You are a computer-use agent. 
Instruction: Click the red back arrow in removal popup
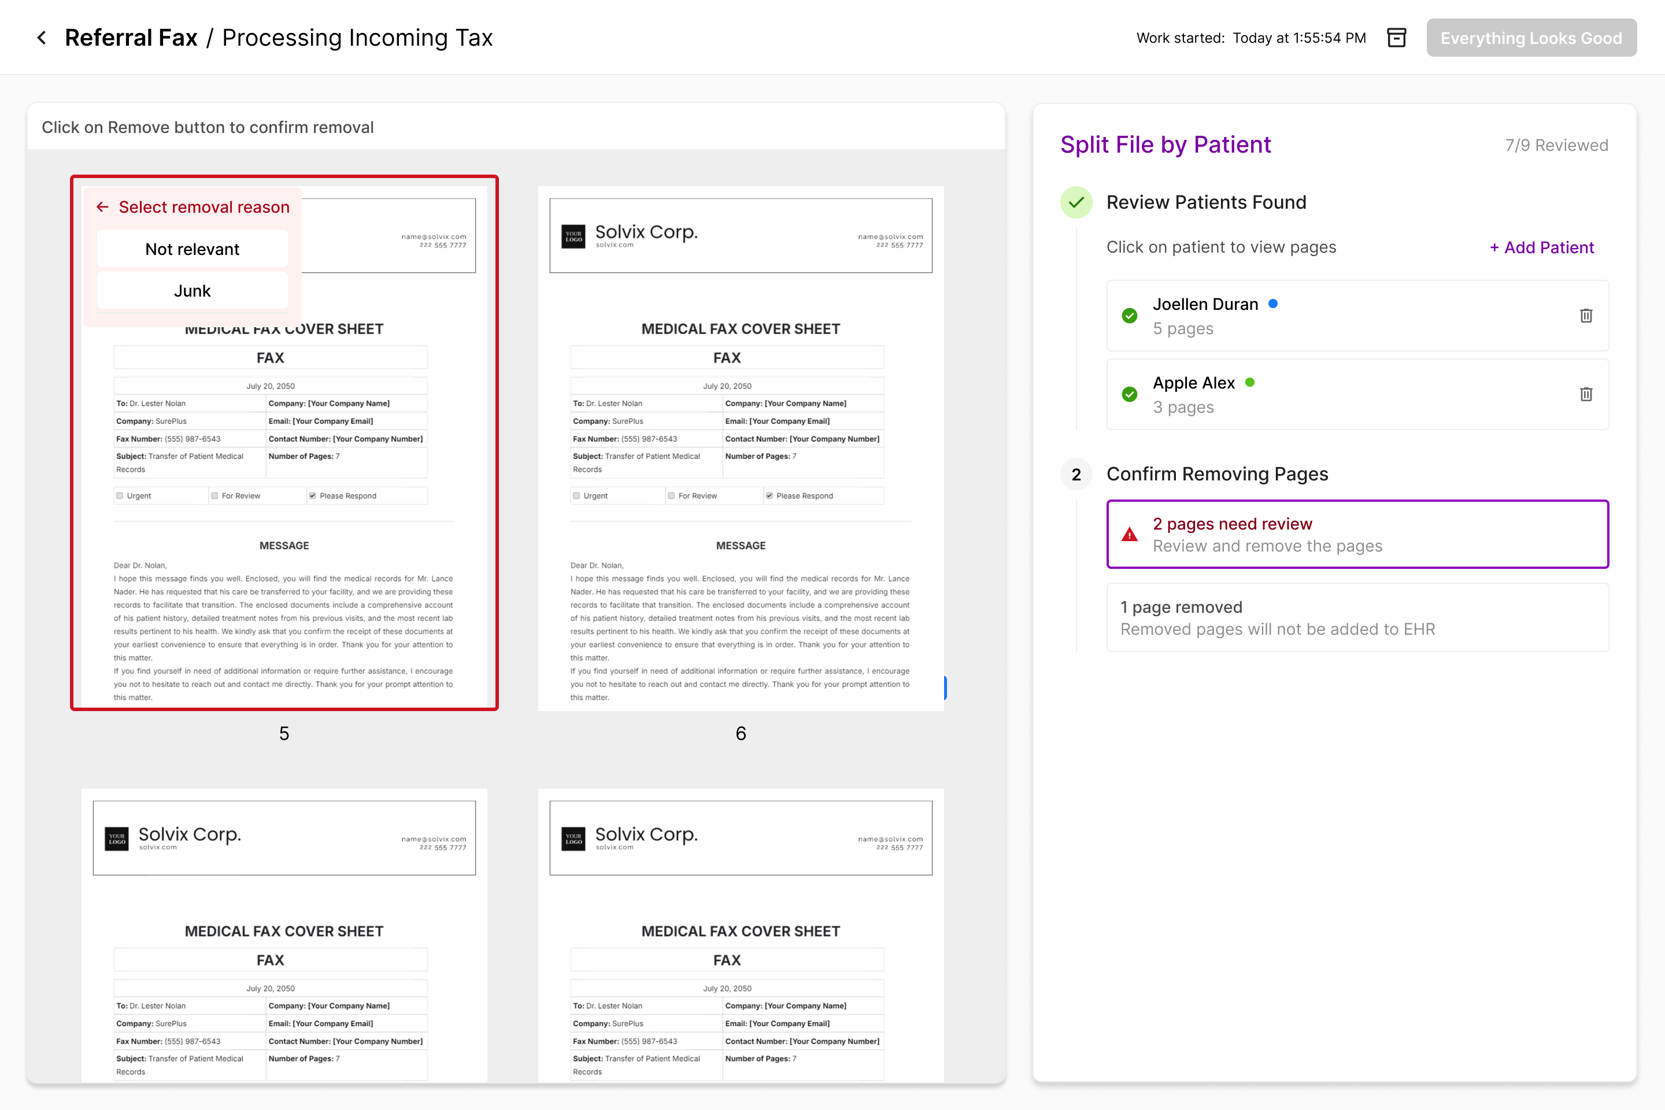(x=103, y=207)
